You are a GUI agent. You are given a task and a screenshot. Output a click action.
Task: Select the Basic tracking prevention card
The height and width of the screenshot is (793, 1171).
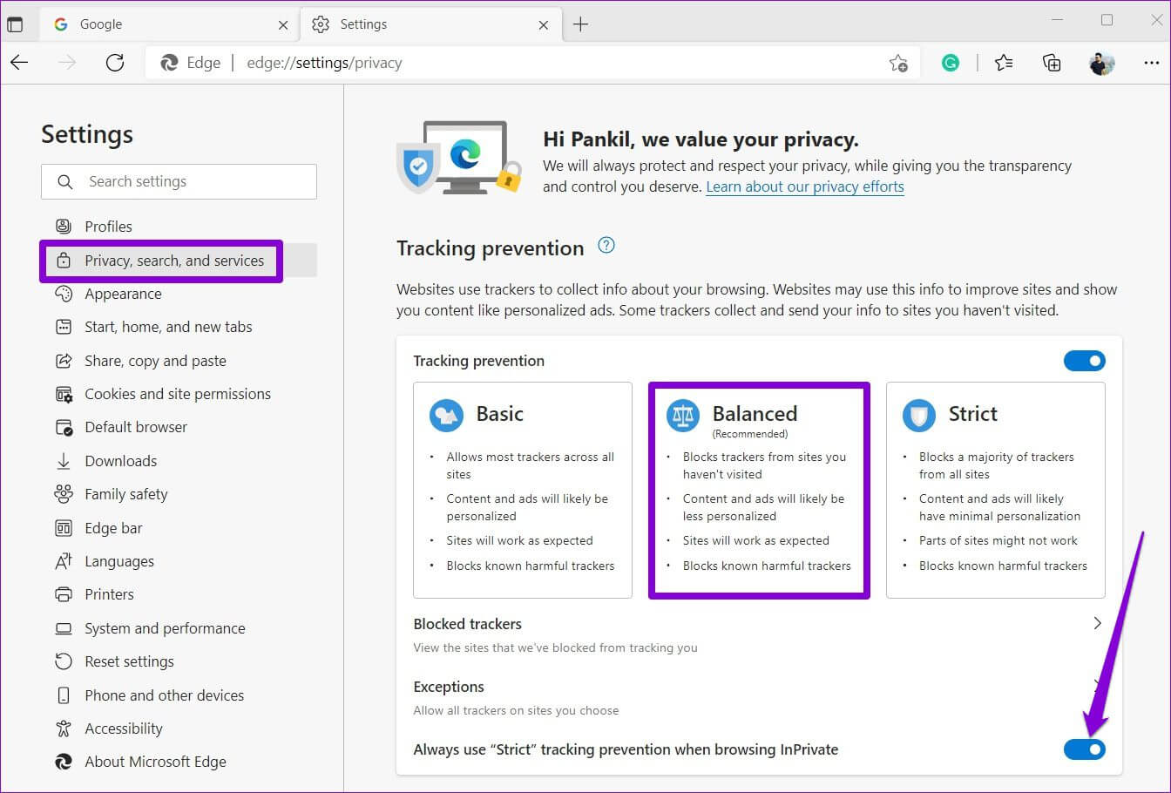pos(523,490)
